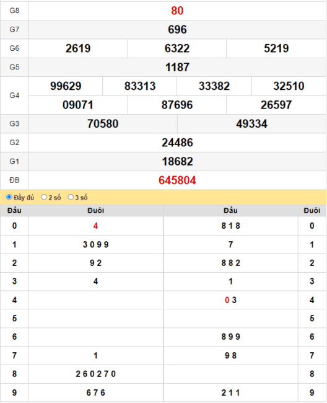Click head values '9 8' for tail 7
Image resolution: width=327 pixels, height=403 pixels.
(x=230, y=356)
